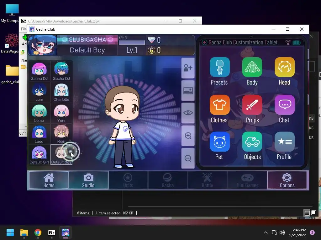Select the Lemo character slot

pyautogui.click(x=39, y=113)
